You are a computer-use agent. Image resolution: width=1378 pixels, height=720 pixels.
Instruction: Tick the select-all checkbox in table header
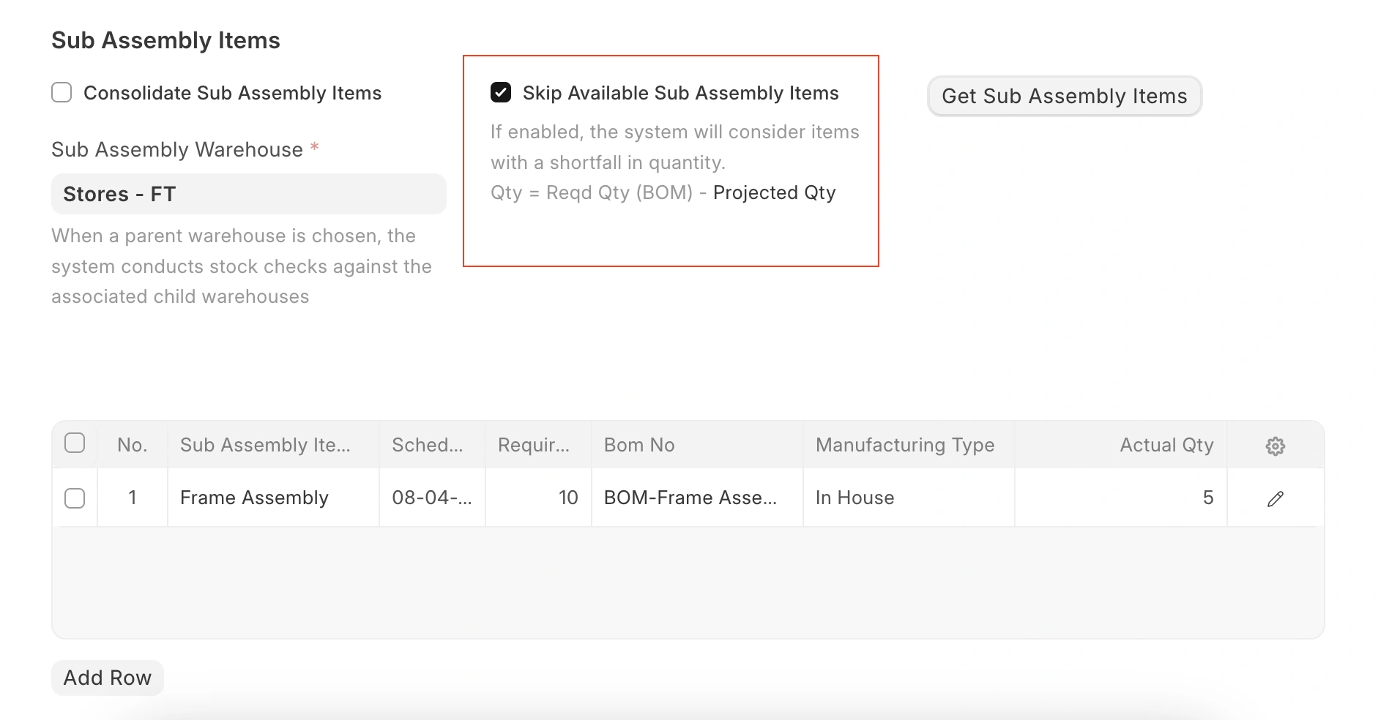pyautogui.click(x=75, y=443)
